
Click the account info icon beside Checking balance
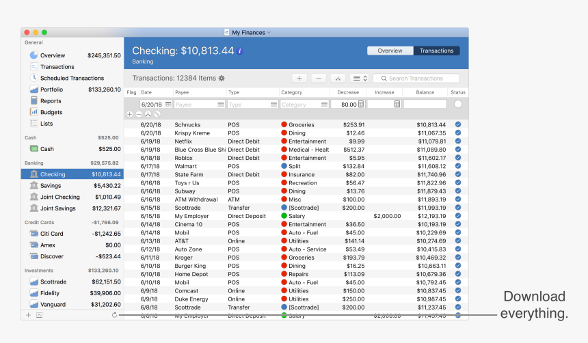point(240,51)
